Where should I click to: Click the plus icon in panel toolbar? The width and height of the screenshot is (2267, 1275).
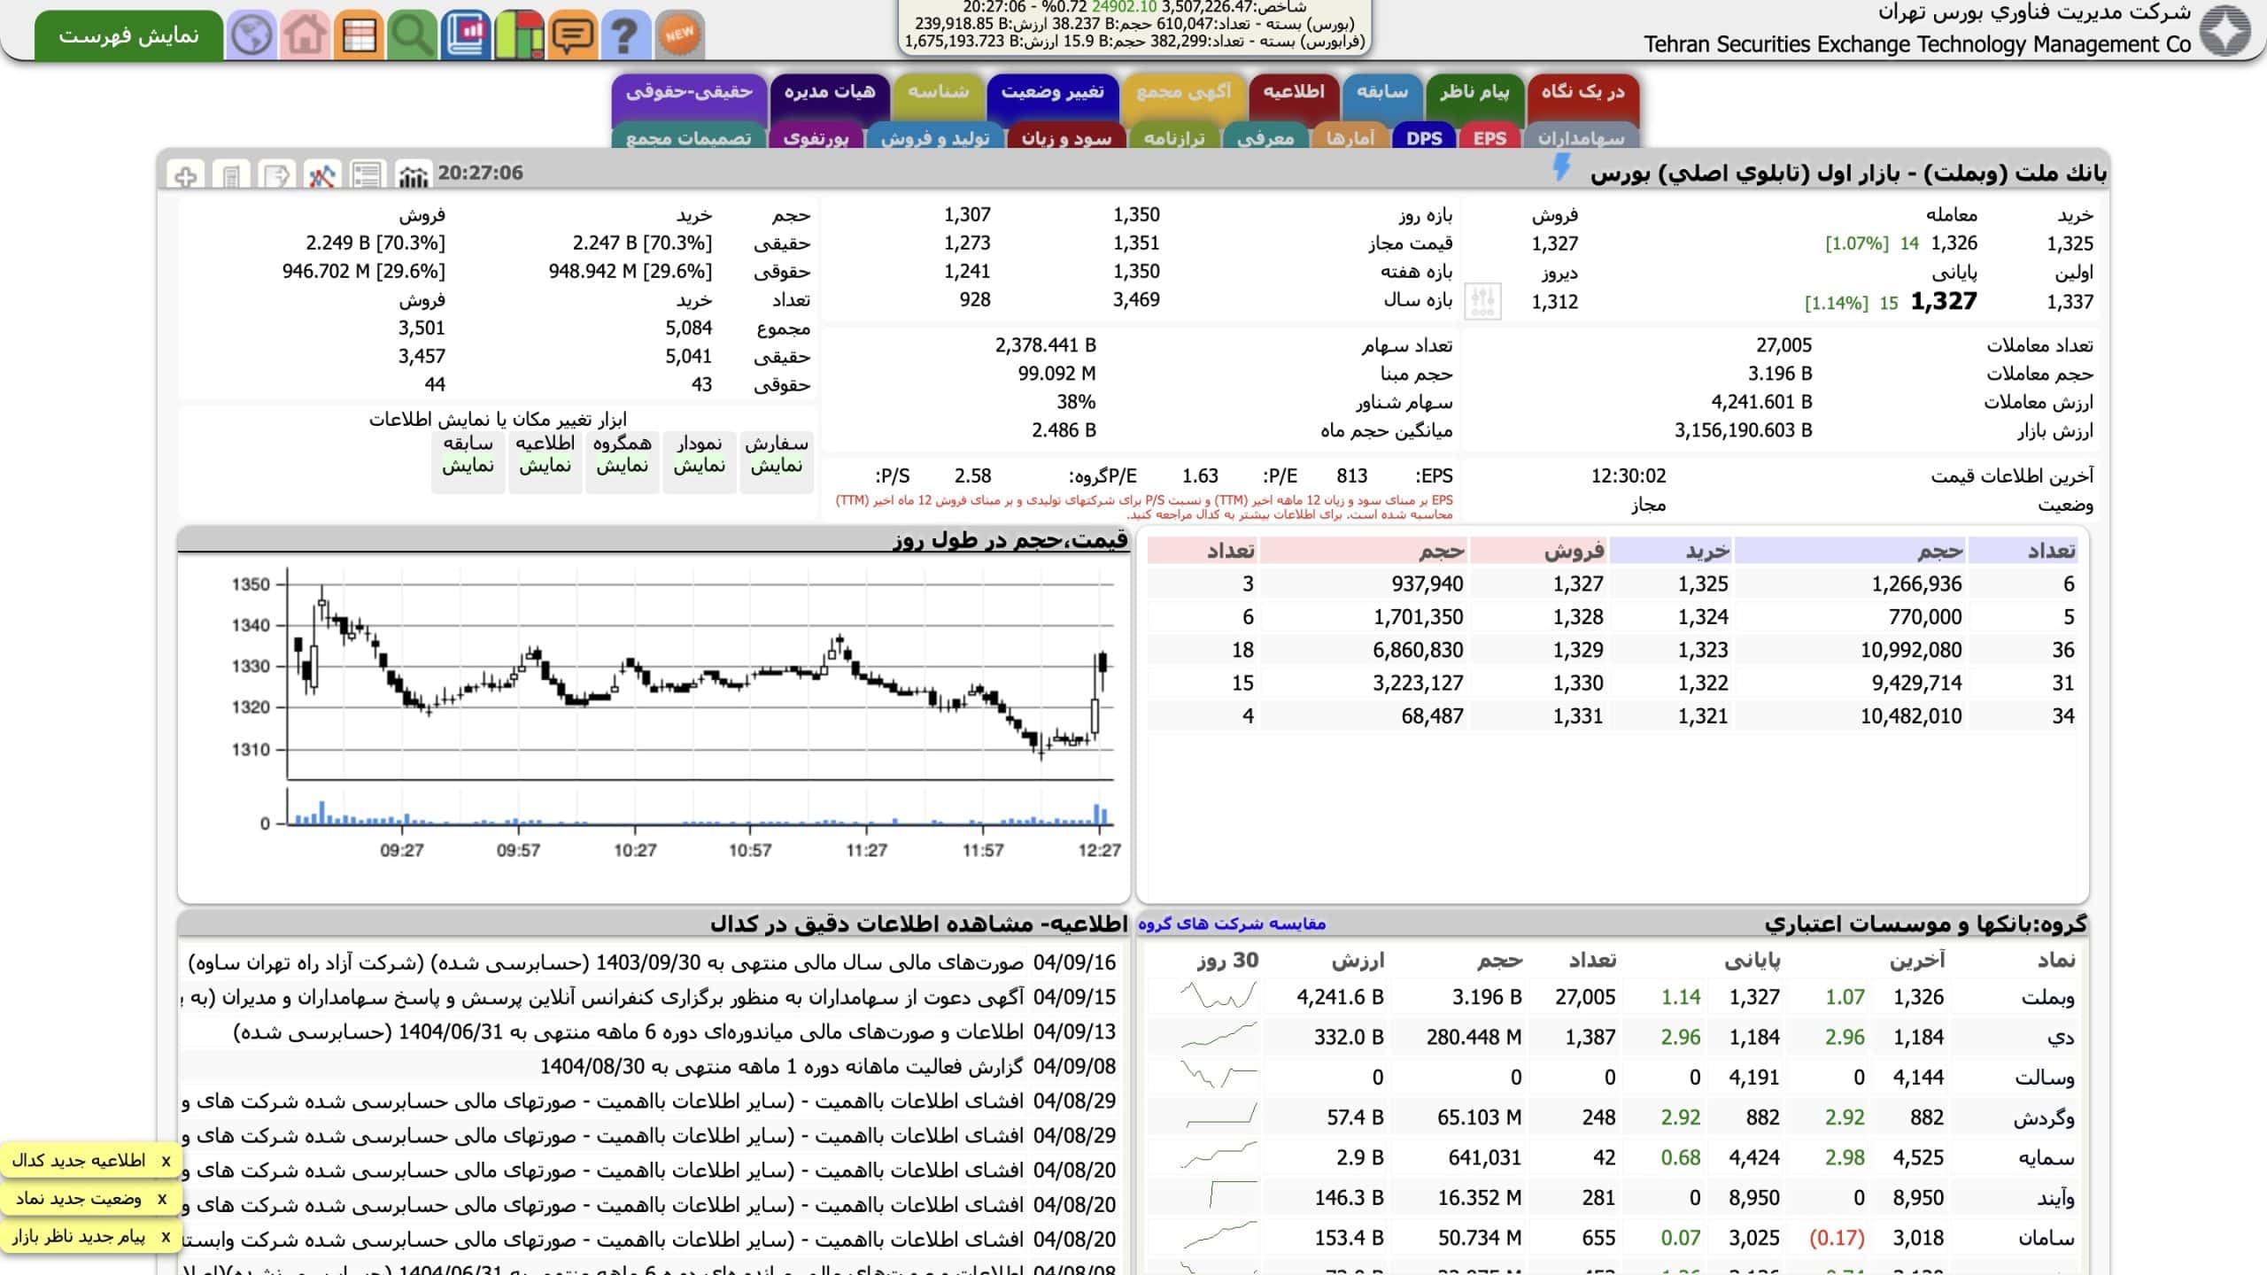pos(185,175)
